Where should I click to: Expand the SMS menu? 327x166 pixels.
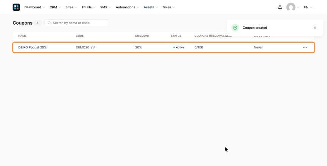click(x=106, y=7)
